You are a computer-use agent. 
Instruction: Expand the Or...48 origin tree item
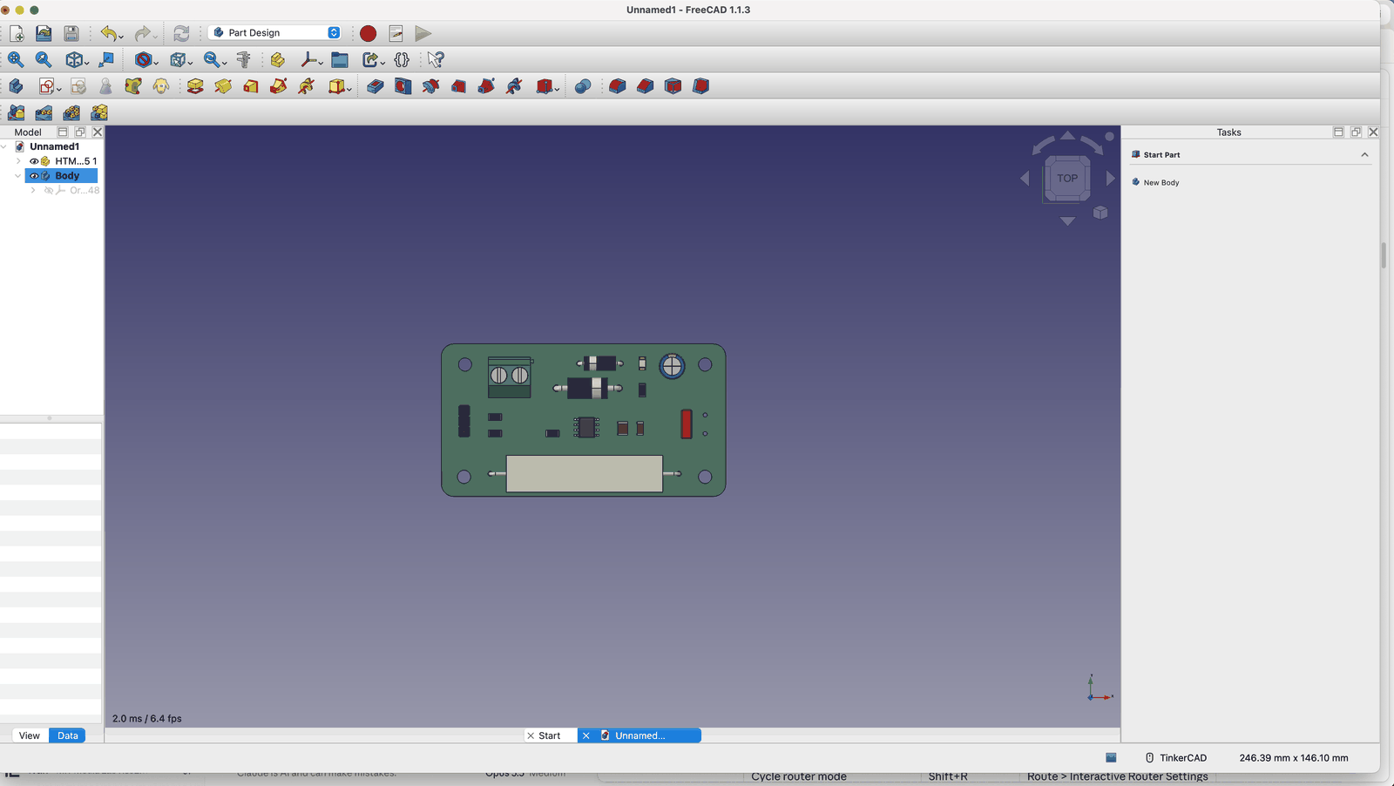(x=33, y=191)
